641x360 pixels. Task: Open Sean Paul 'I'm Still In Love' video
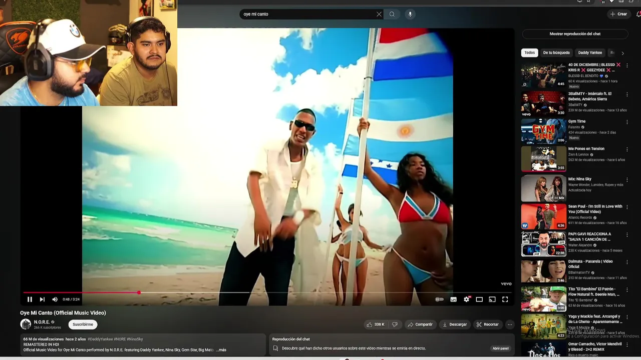coord(543,216)
